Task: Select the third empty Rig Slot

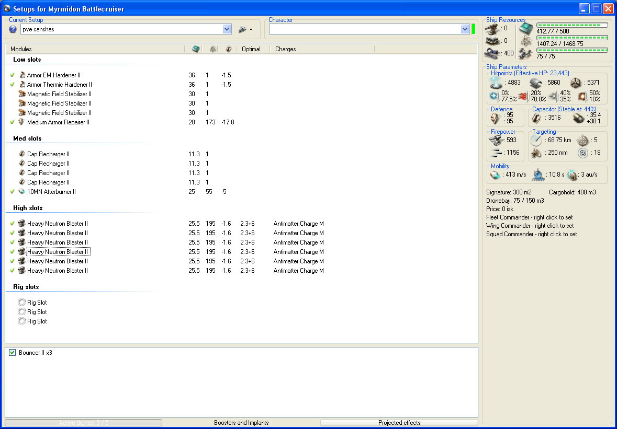Action: coord(32,321)
